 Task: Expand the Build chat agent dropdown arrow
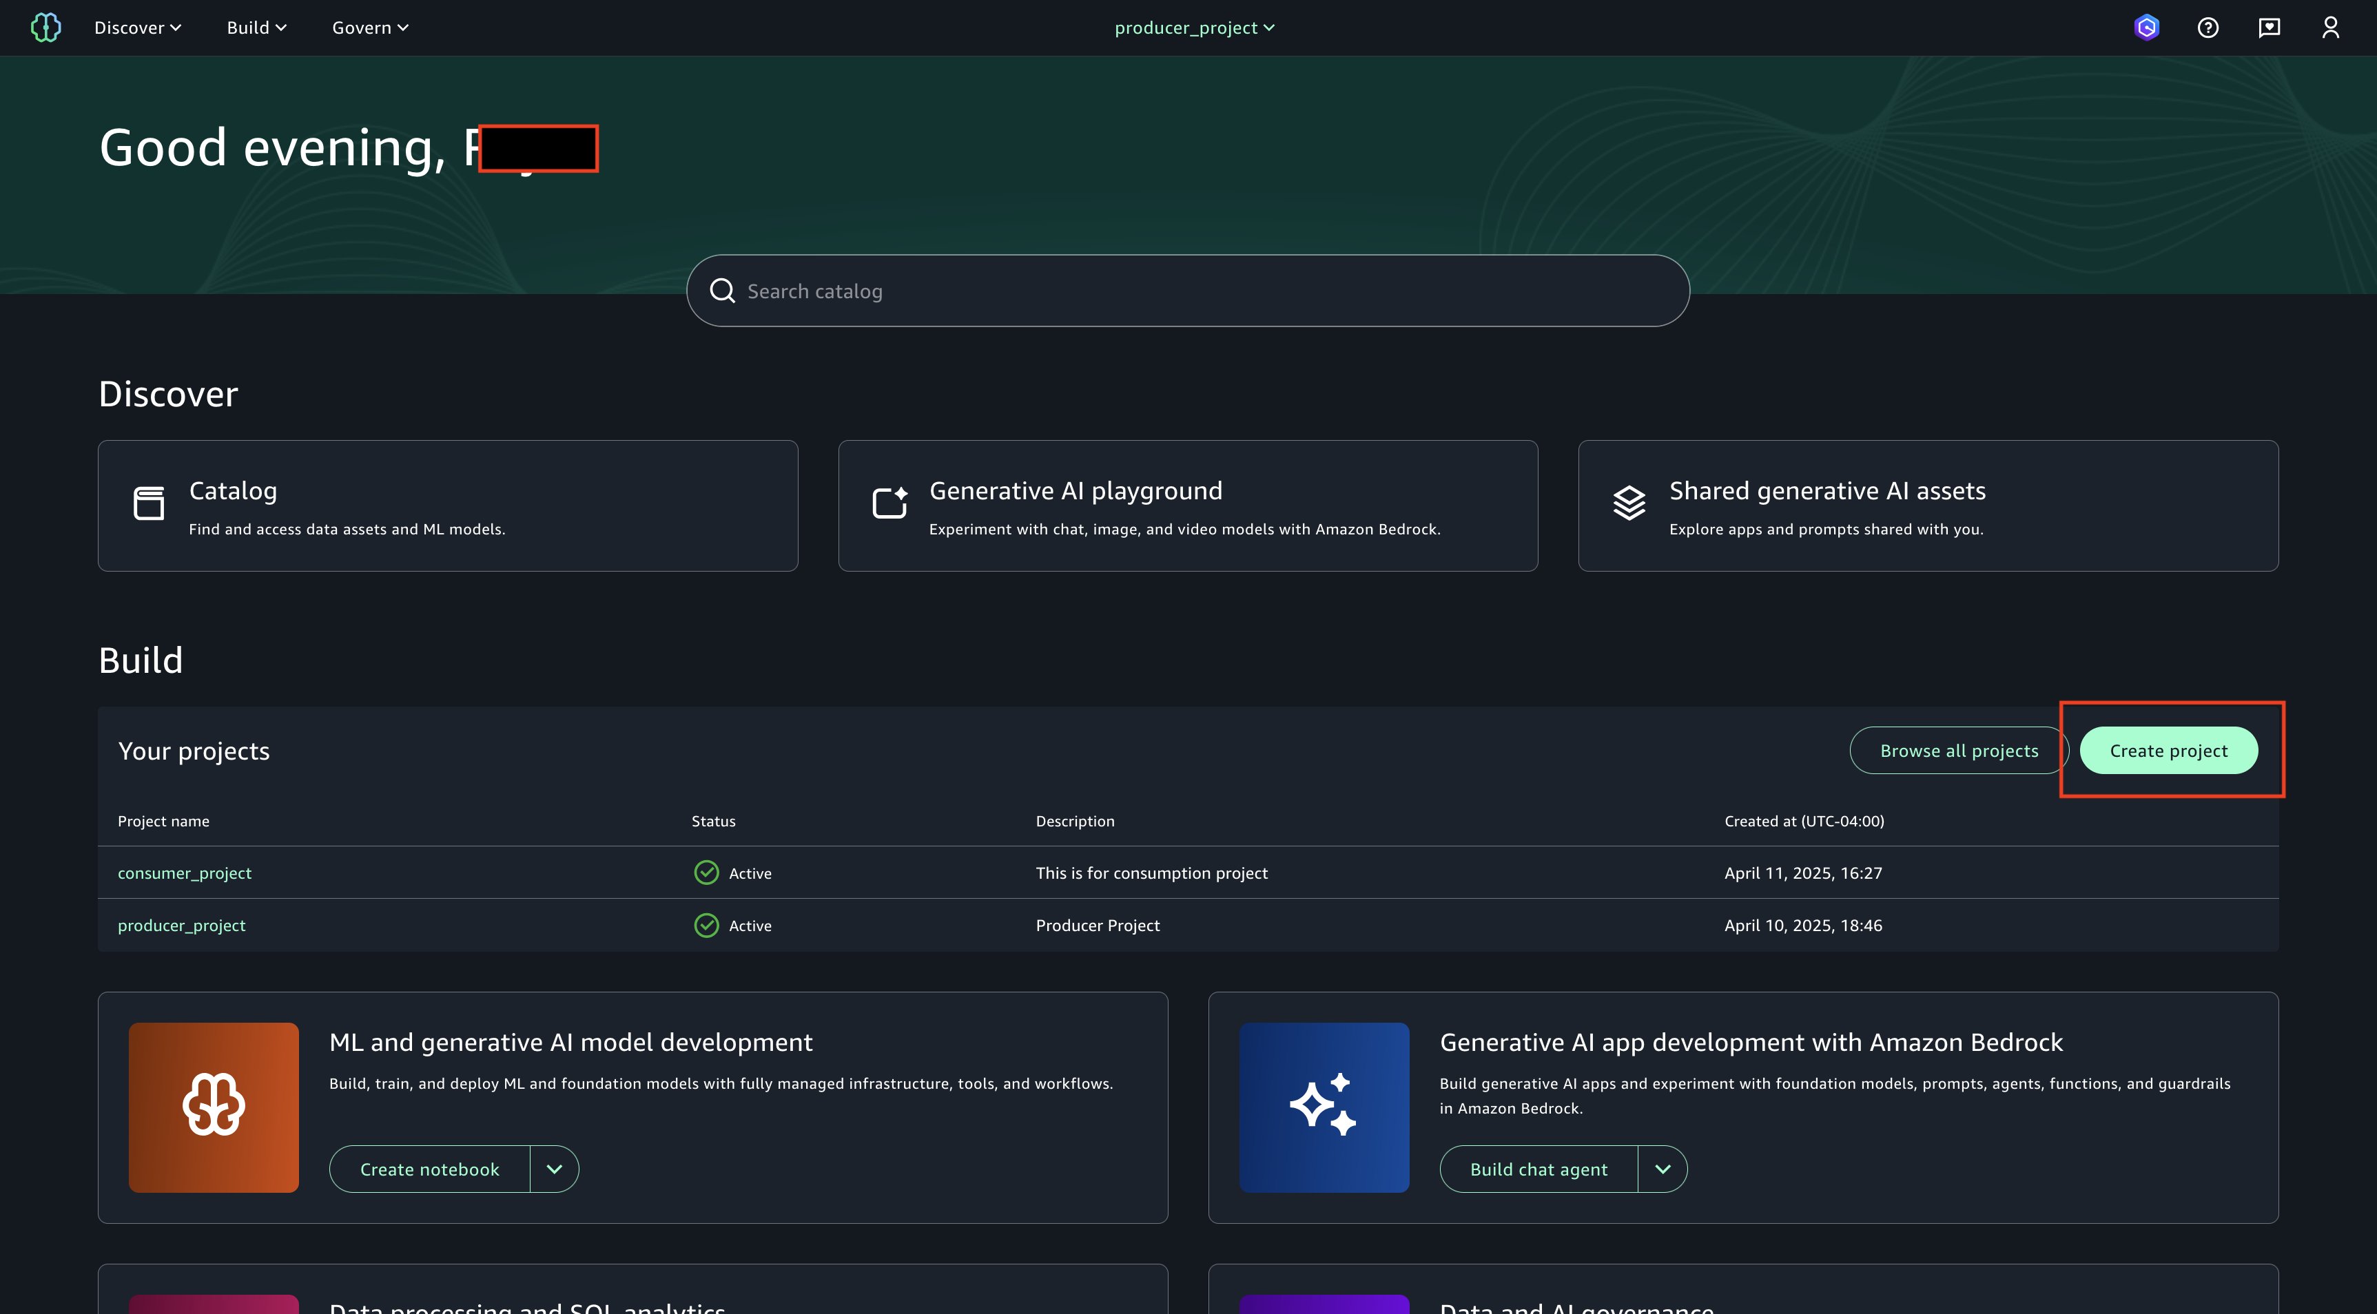pos(1663,1169)
